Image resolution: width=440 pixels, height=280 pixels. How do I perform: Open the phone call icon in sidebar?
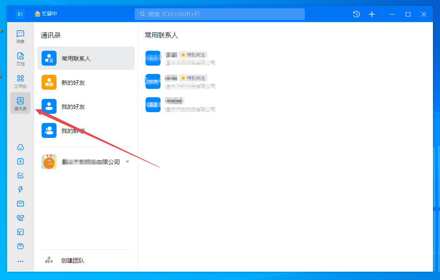(x=20, y=218)
